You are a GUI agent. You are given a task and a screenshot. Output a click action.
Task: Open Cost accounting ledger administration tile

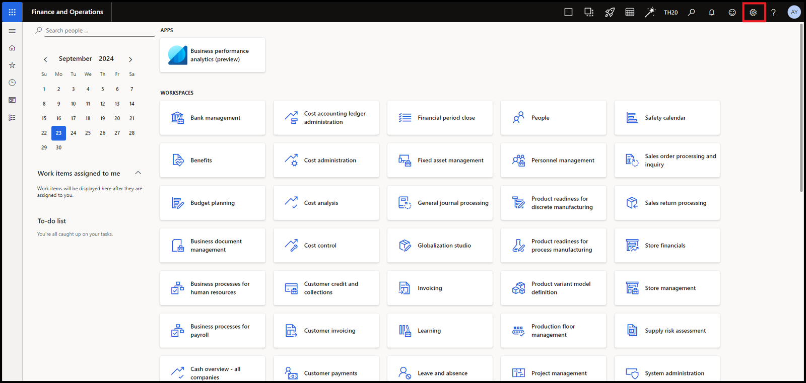326,118
